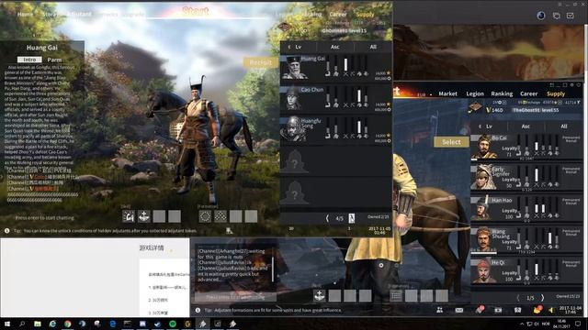Open Supply tab in right game window

556,93
